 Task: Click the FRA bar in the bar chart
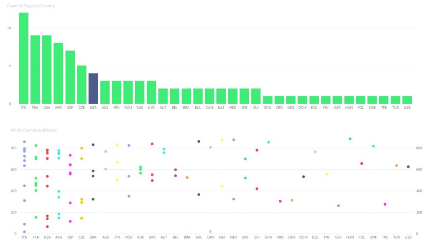(x=35, y=70)
